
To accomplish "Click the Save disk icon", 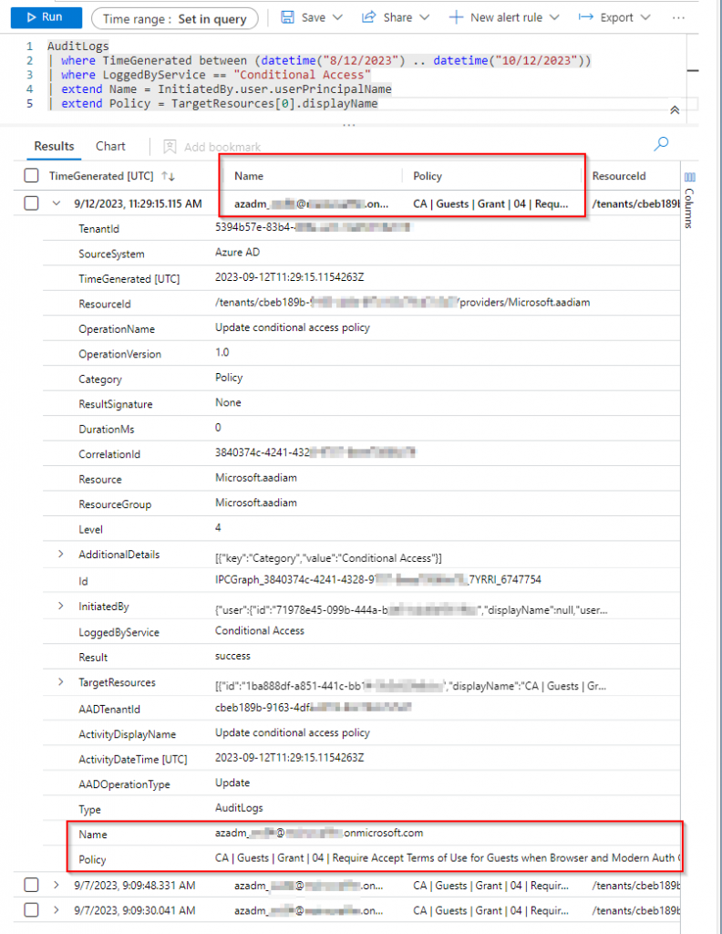I will [287, 17].
